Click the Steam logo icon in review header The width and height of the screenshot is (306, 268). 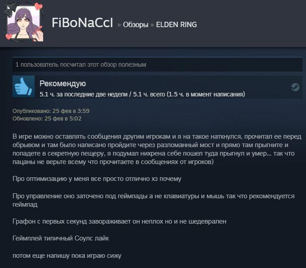pos(295,87)
